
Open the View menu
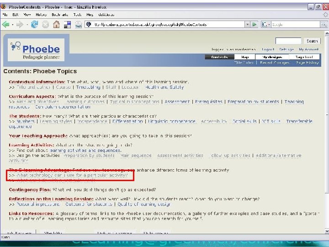pos(27,15)
